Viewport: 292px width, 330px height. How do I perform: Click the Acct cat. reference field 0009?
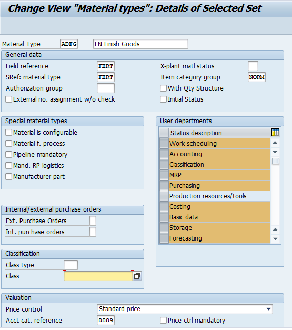coord(106,321)
